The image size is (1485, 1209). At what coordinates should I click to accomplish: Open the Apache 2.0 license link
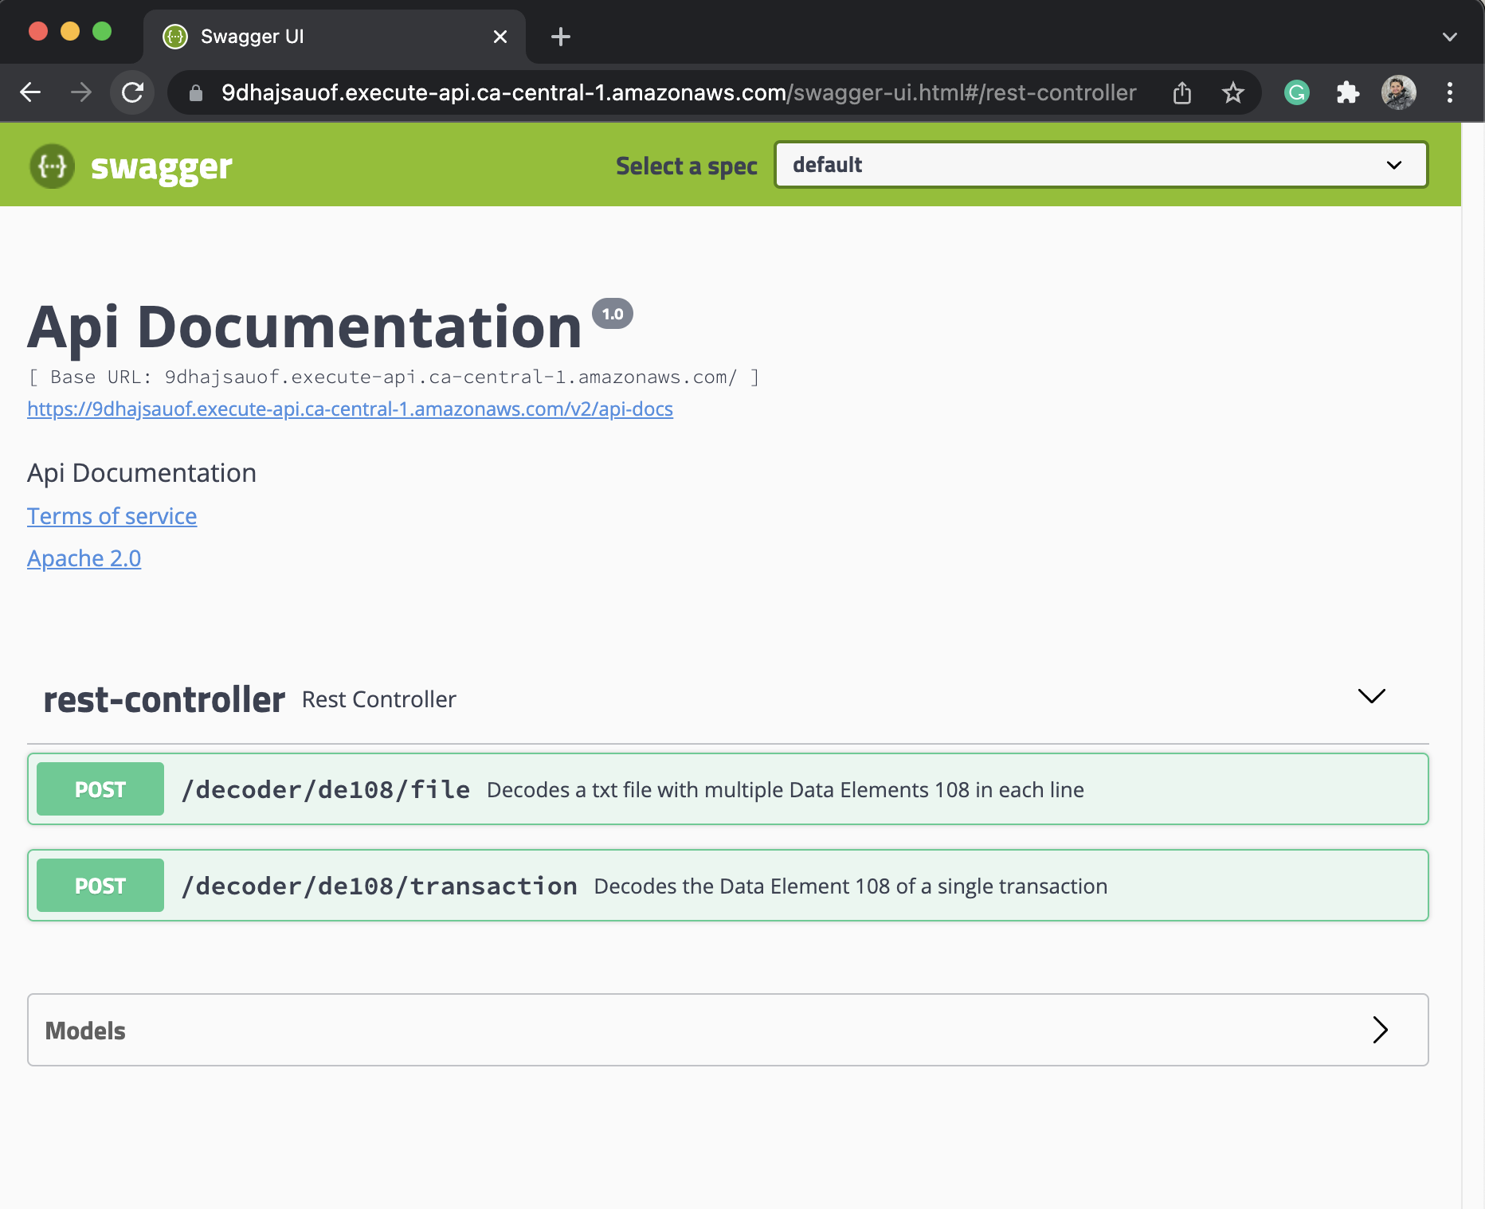point(84,558)
